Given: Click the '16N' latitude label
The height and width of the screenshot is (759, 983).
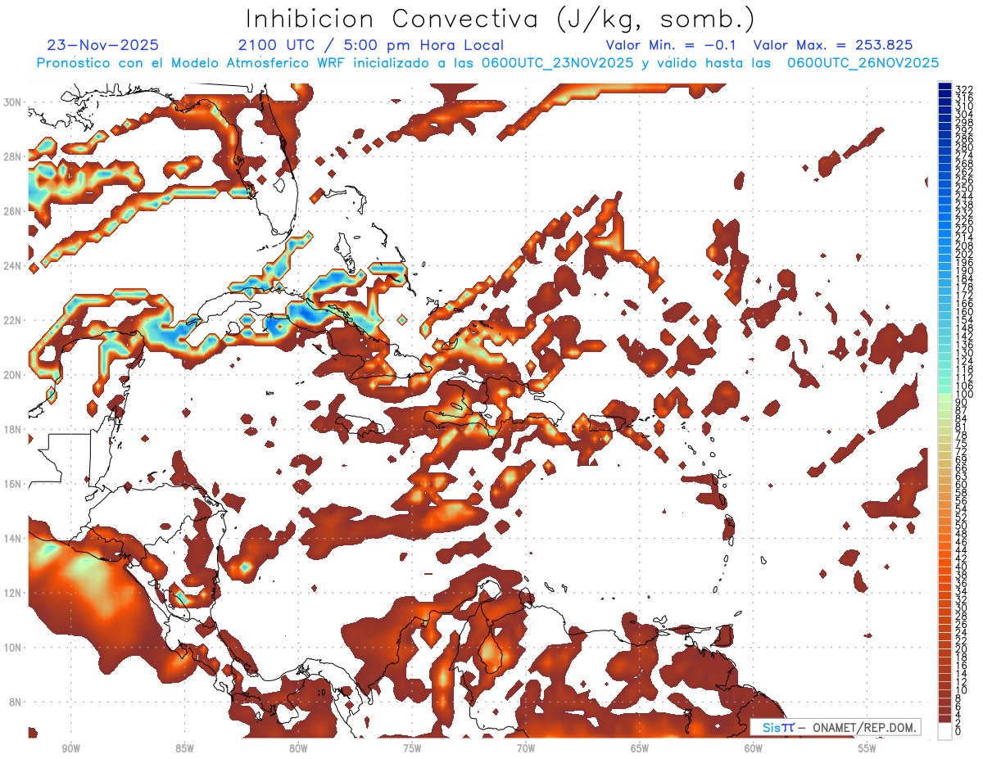Looking at the screenshot, I should click(x=14, y=484).
